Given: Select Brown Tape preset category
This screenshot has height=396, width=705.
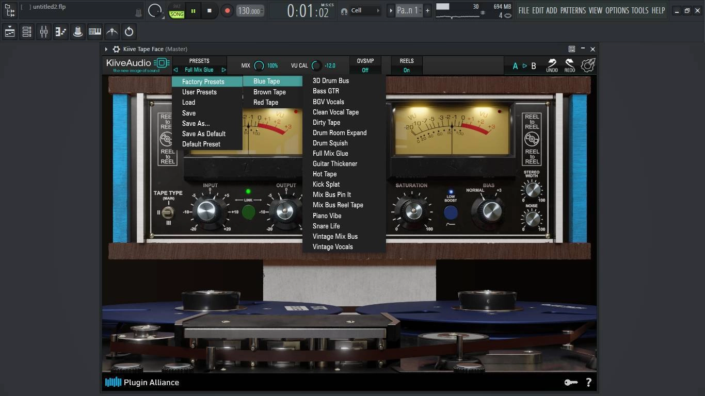Looking at the screenshot, I should coord(273,92).
